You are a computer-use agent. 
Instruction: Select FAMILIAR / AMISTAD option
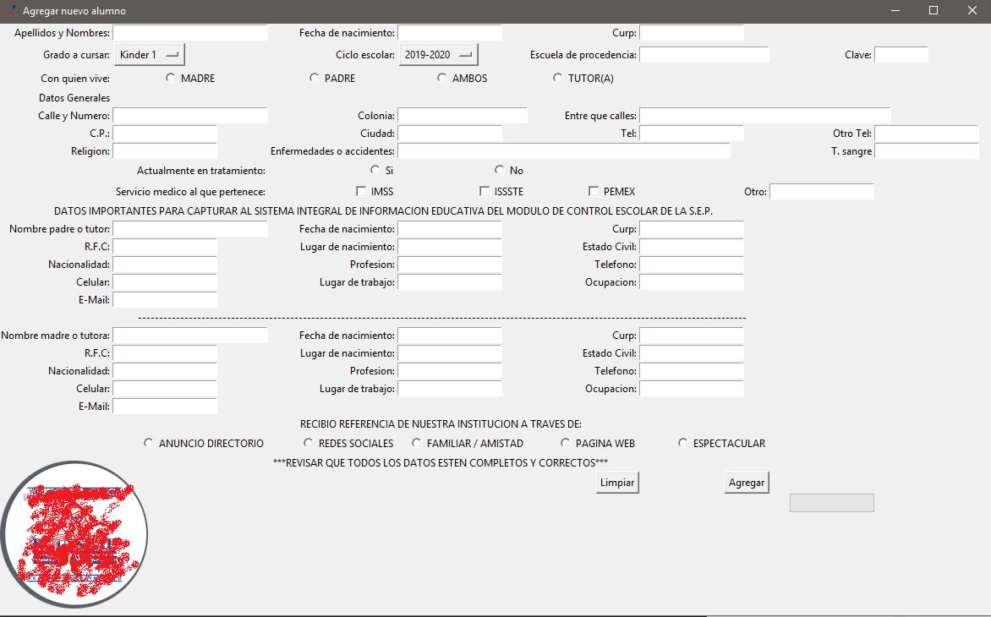tap(417, 443)
